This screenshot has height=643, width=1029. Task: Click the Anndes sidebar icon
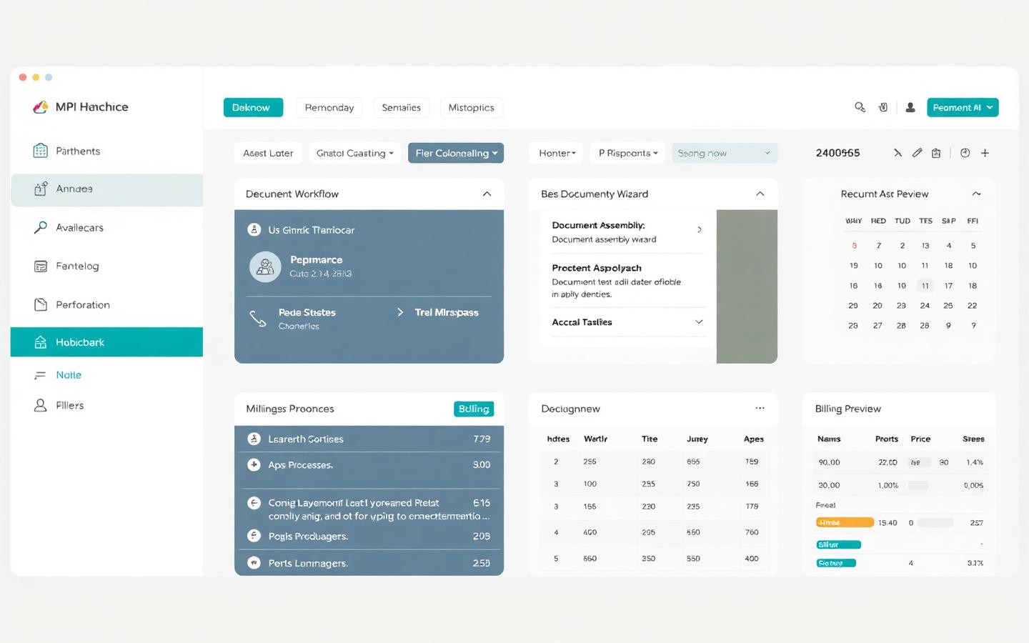40,189
